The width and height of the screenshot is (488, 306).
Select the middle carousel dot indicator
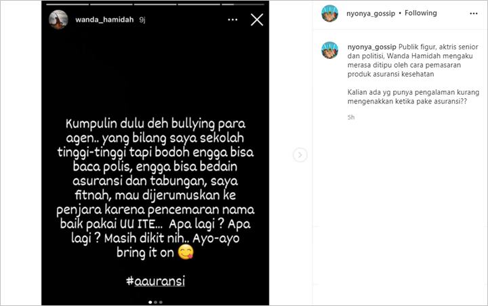pyautogui.click(x=156, y=302)
